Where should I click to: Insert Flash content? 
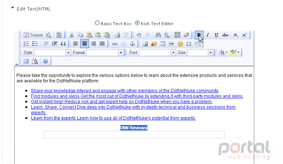tap(154, 44)
